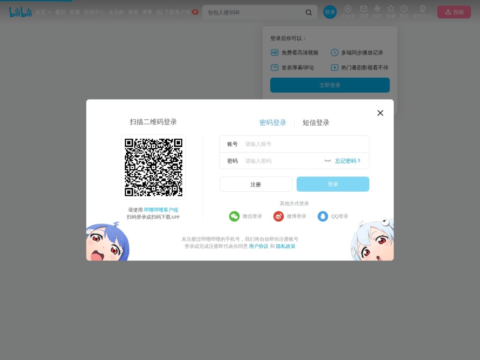Click the 扫描二维码登录 heading text
Image resolution: width=480 pixels, height=360 pixels.
tap(153, 122)
